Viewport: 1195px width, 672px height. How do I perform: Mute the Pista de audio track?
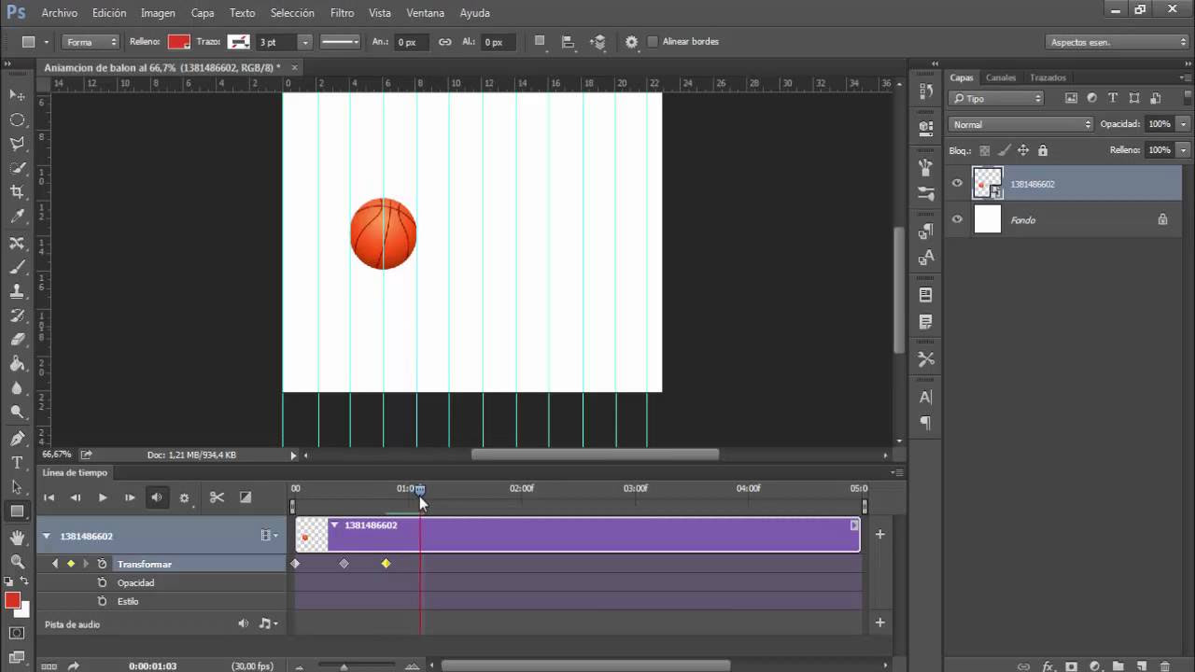243,623
